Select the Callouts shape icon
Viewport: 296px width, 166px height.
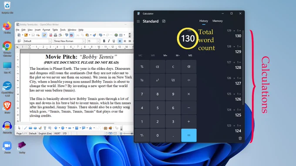pyautogui.click(x=84, y=128)
